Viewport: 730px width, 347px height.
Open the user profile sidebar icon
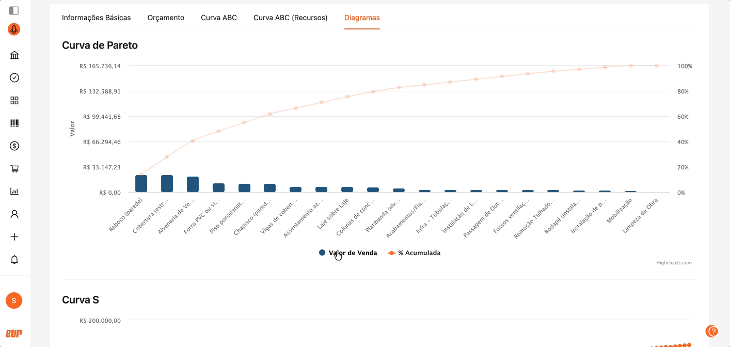[x=14, y=214]
